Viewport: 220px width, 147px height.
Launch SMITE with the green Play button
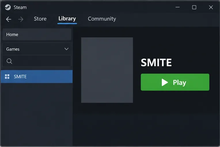(x=175, y=82)
